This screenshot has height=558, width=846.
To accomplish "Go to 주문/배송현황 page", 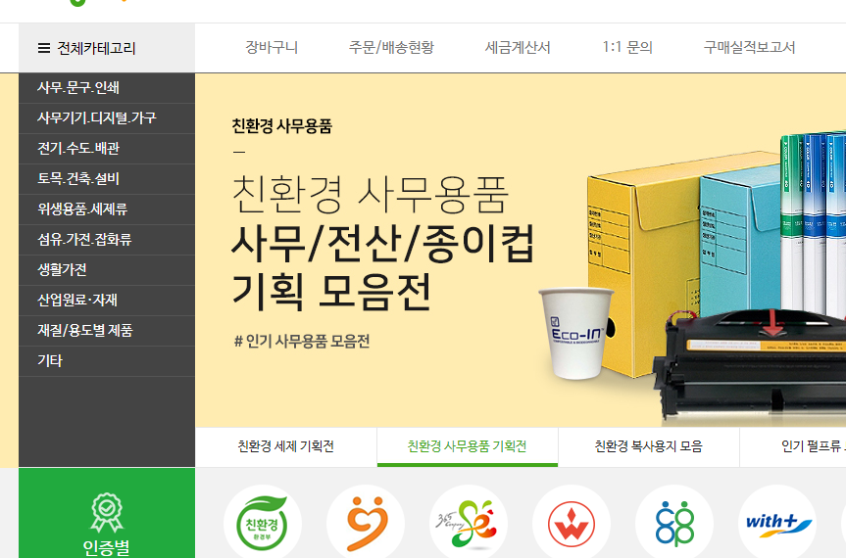I will tap(391, 47).
